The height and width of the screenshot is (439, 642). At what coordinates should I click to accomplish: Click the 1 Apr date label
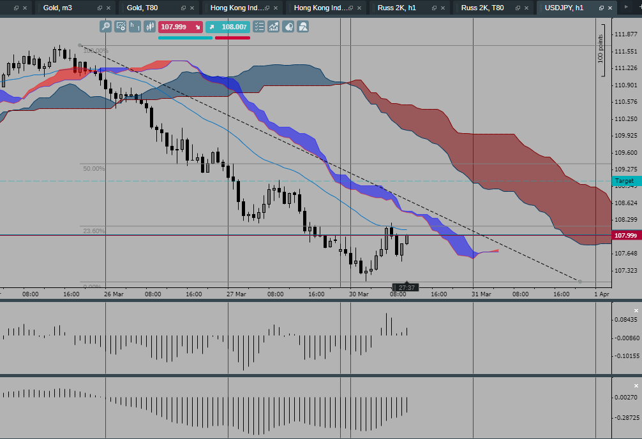coord(602,294)
